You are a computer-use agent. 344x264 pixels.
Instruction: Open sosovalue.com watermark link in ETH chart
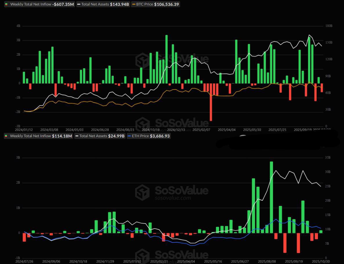[x=173, y=198]
